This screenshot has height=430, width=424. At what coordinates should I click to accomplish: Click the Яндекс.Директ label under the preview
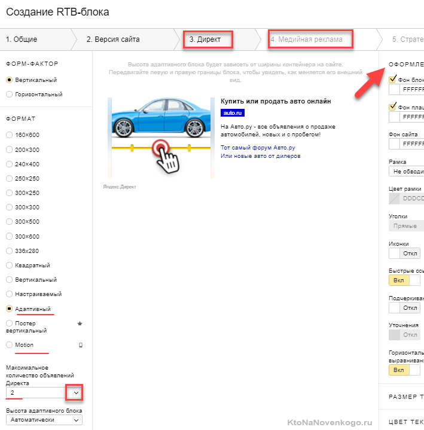click(119, 187)
